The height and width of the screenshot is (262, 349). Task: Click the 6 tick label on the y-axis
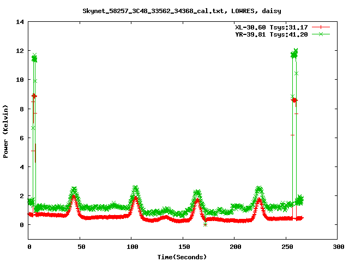[x=22, y=138]
